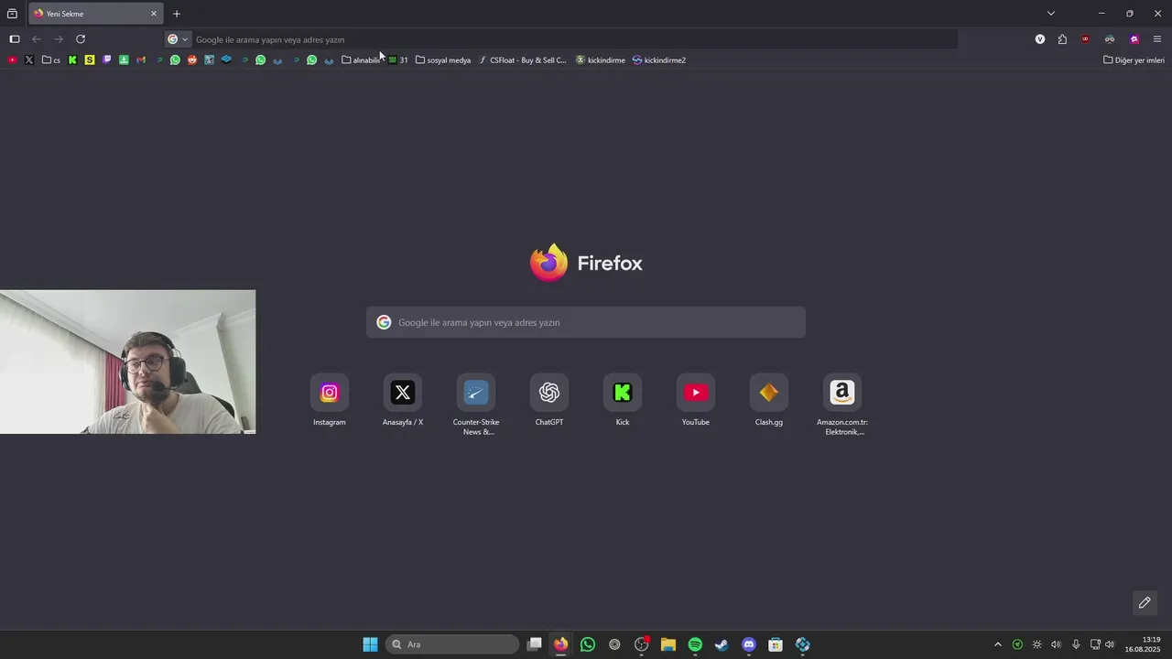Open the kickindirme bookmark
Image resolution: width=1172 pixels, height=659 pixels.
click(601, 60)
